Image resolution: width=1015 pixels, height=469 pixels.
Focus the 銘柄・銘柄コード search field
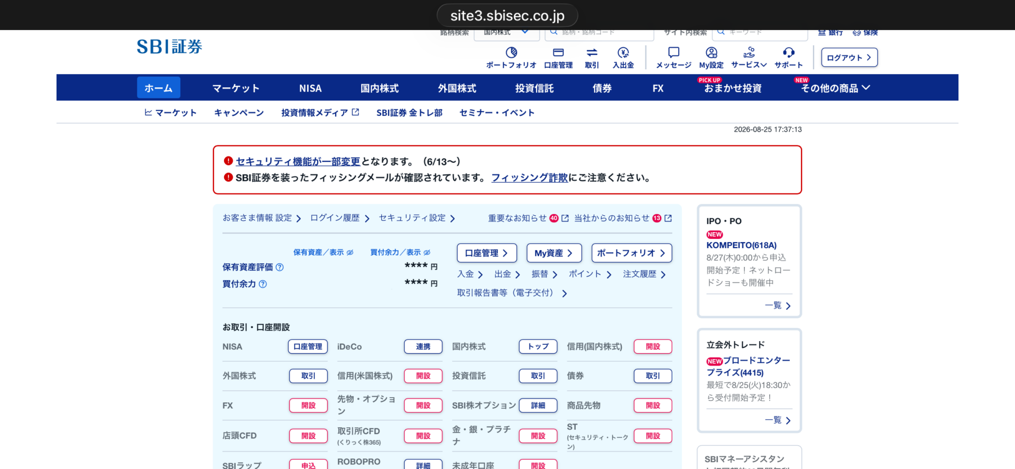pyautogui.click(x=599, y=33)
